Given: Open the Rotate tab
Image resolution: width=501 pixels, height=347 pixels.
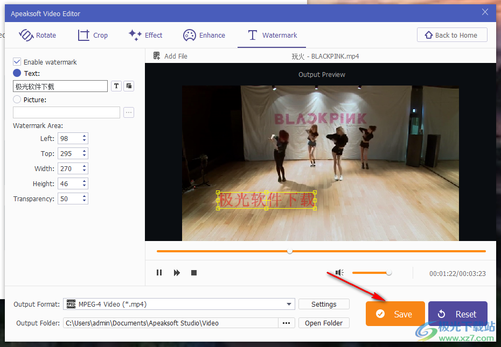Looking at the screenshot, I should pos(37,35).
